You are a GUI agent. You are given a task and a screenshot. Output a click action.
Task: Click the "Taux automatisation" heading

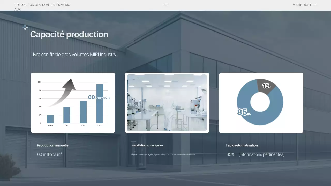pos(242,145)
